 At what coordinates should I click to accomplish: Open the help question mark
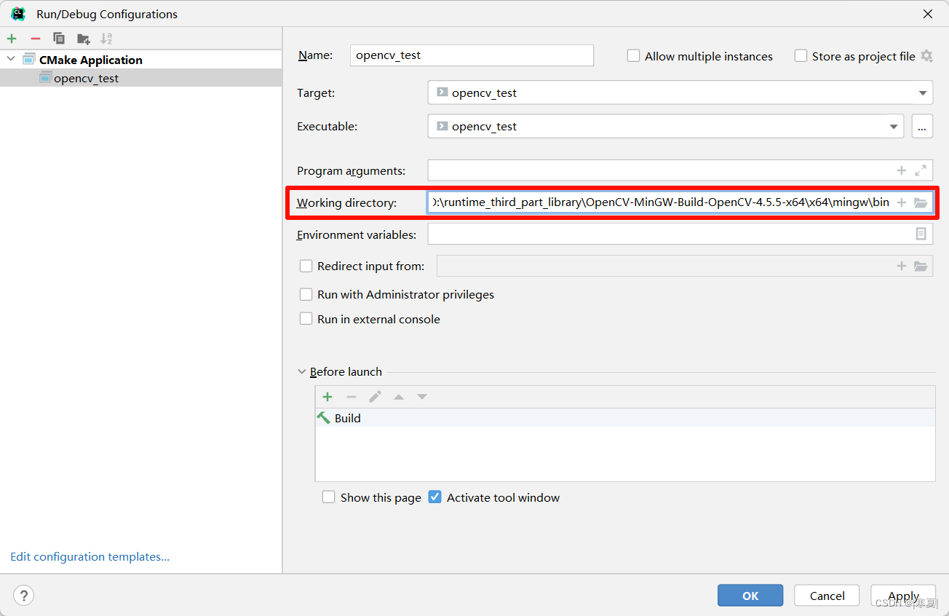tap(23, 595)
